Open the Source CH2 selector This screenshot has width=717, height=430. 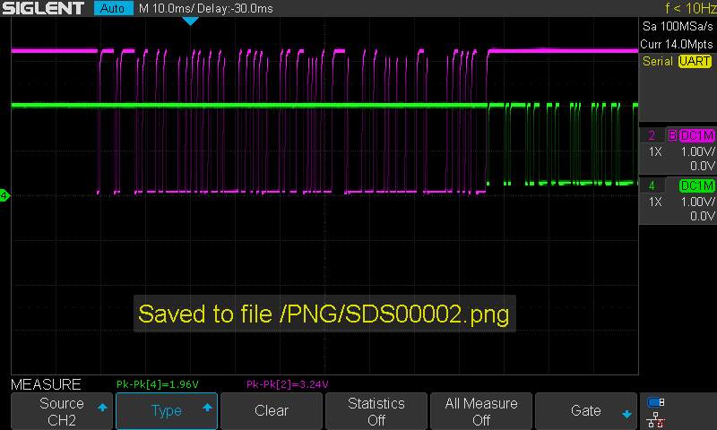click(x=62, y=411)
